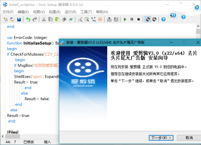Click the Cut scissors icon

tap(44, 19)
